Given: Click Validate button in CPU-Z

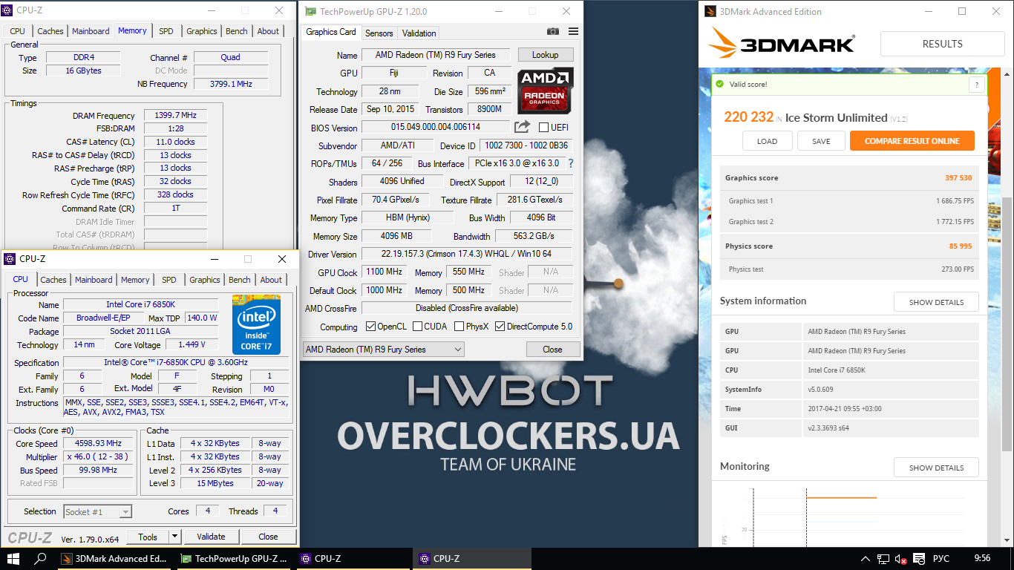Looking at the screenshot, I should pos(211,537).
